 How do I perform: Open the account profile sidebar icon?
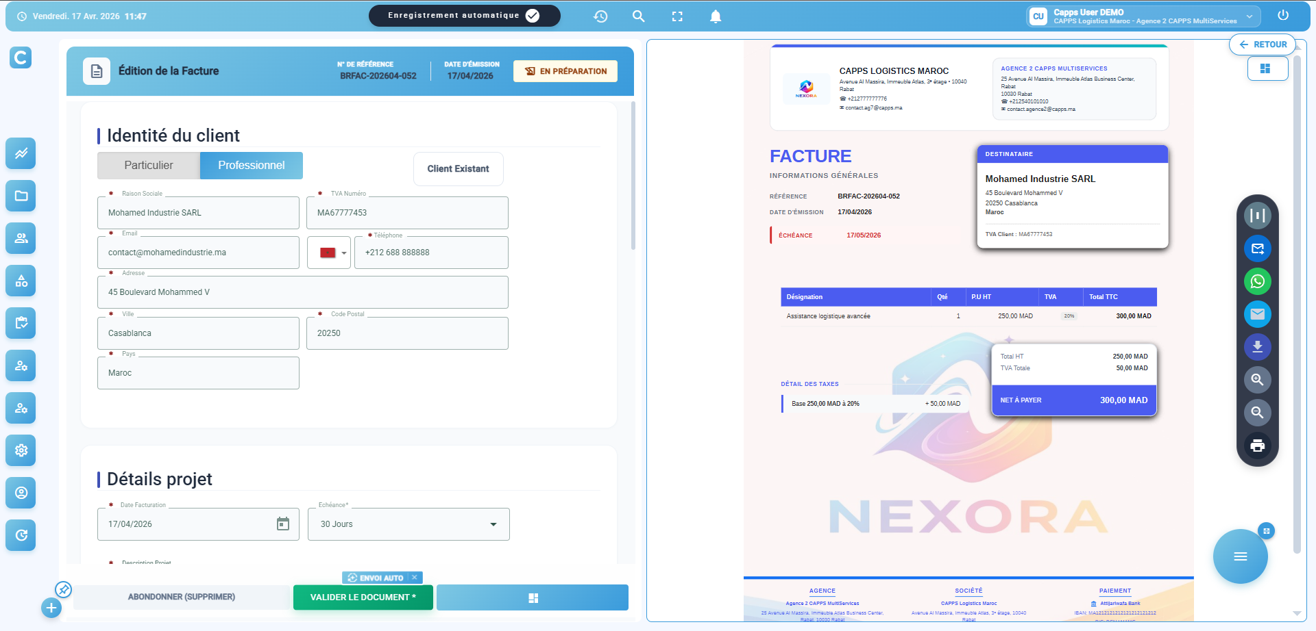21,493
